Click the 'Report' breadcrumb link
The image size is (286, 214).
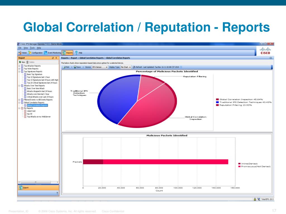(74, 58)
